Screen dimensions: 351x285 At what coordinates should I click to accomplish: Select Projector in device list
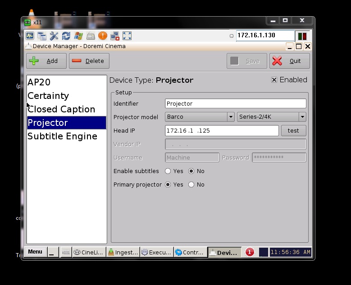point(67,123)
